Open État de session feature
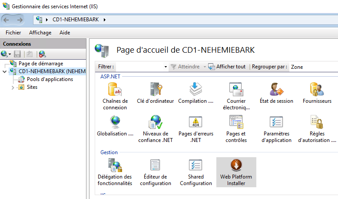338x199 pixels. (276, 93)
